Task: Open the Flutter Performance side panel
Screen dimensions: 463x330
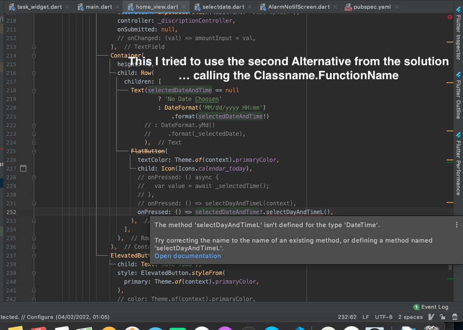Action: click(x=458, y=163)
